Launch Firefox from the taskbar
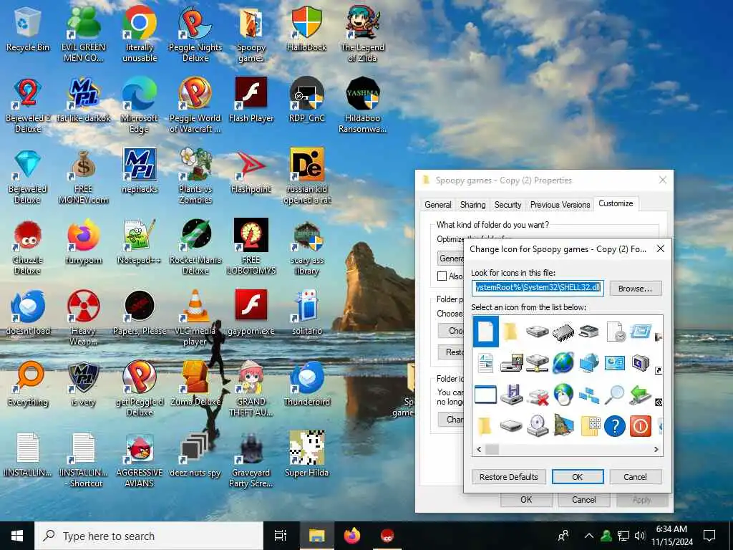This screenshot has height=550, width=733. [x=352, y=536]
